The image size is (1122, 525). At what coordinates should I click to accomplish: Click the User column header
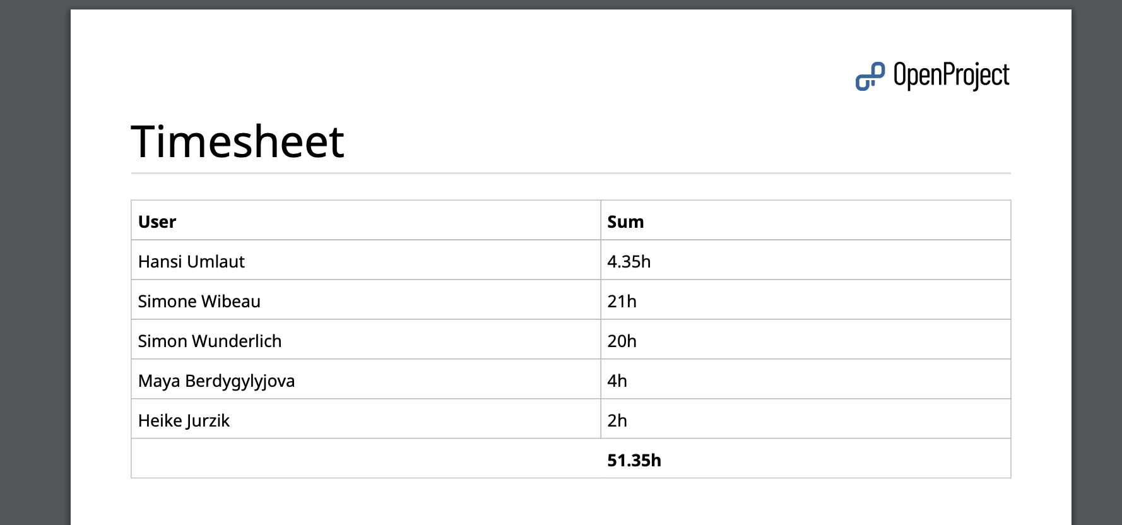pos(157,221)
